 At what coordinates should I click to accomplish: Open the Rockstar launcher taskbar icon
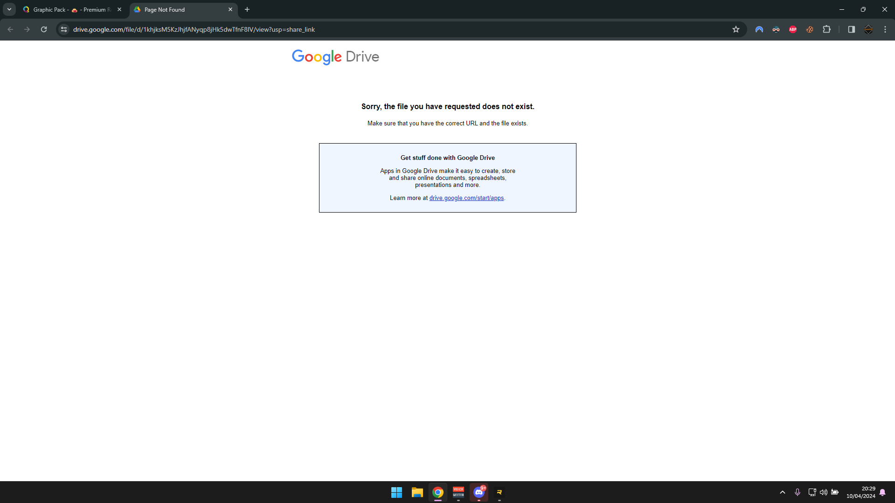(500, 492)
